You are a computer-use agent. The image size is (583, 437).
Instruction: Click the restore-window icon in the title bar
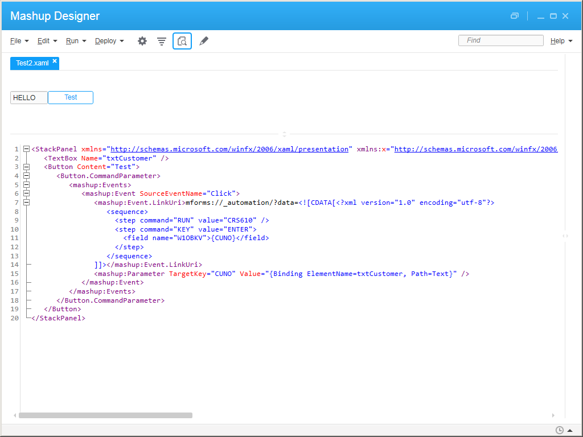pyautogui.click(x=515, y=16)
